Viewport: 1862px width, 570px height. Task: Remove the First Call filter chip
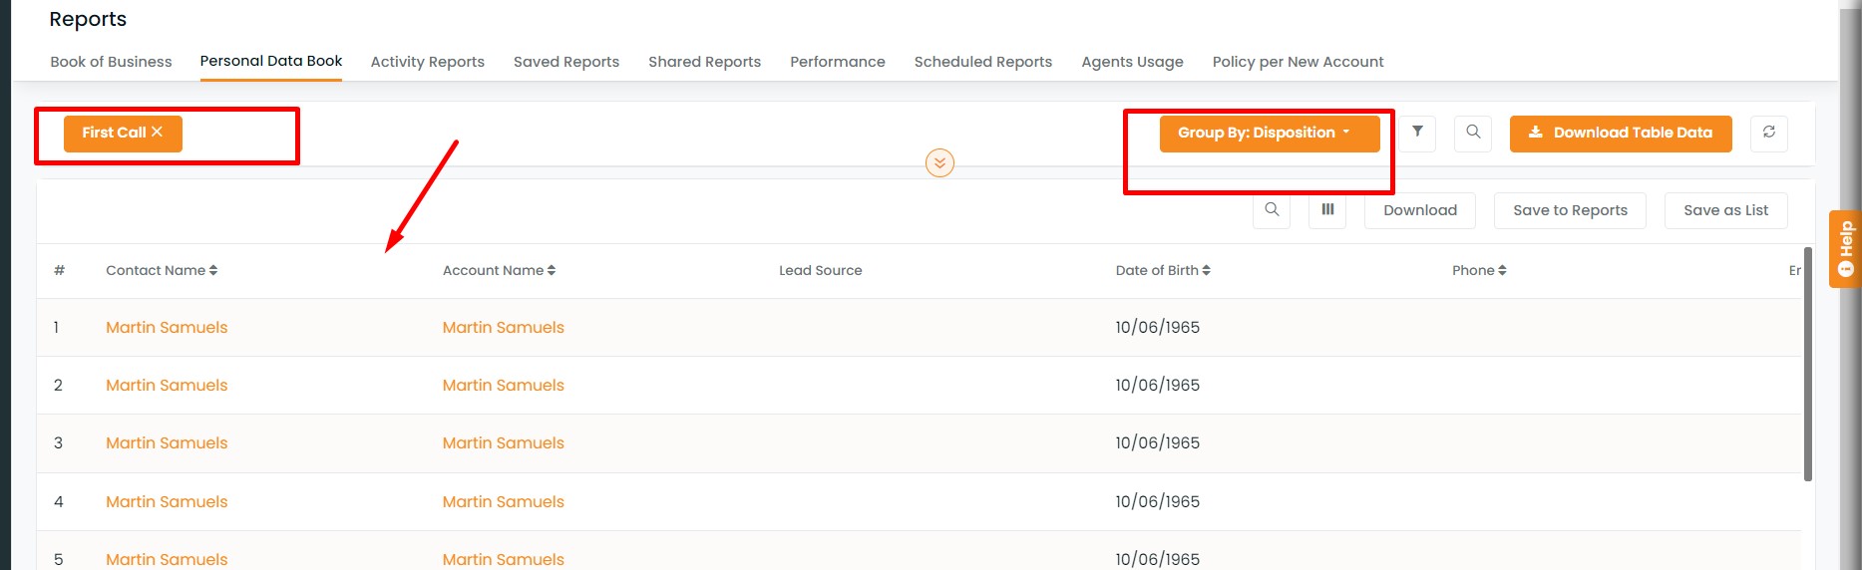pyautogui.click(x=157, y=132)
